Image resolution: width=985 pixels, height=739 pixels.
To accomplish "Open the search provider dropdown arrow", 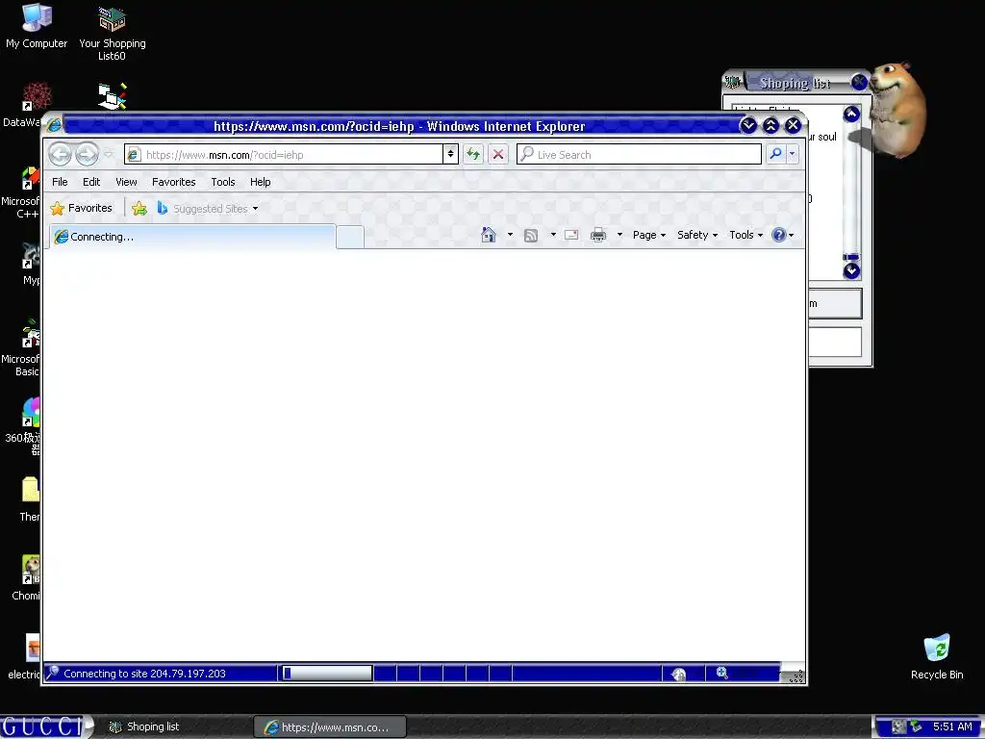I will click(793, 154).
